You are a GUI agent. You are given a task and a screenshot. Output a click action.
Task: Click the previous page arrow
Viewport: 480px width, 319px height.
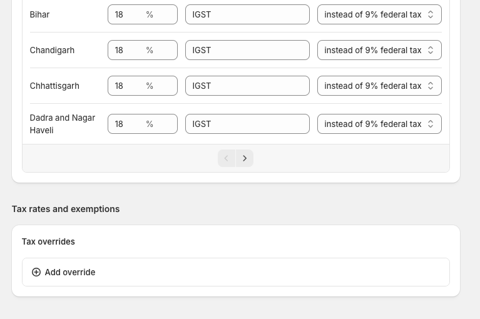(227, 158)
